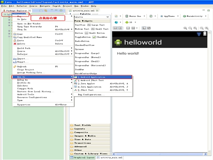The width and height of the screenshot is (213, 160).
Task: Expand Advanced palette category
Action: coord(90,146)
